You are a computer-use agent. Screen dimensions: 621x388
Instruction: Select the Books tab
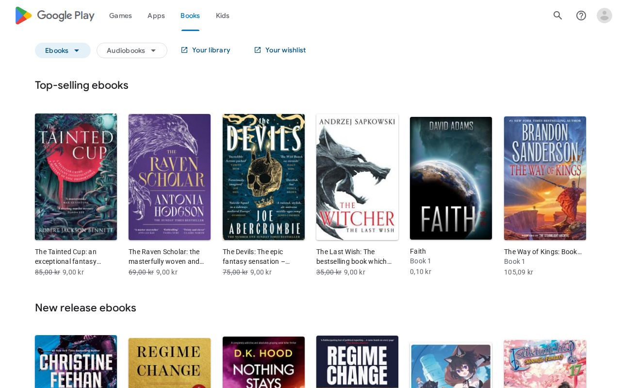190,16
